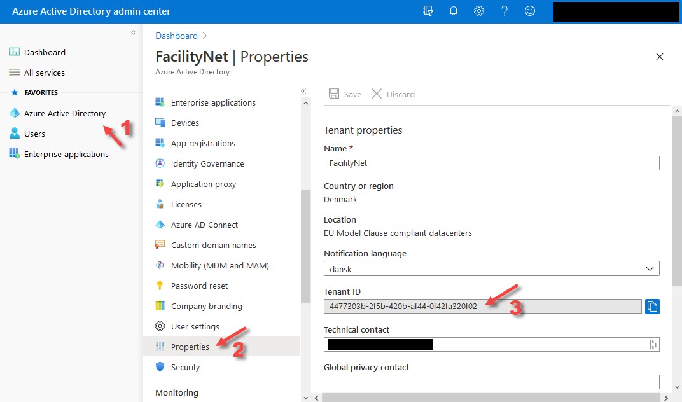This screenshot has width=682, height=402.
Task: Open portal settings gear
Action: tap(479, 11)
